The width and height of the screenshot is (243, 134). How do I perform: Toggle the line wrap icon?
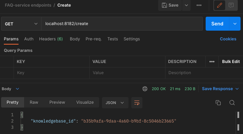(x=137, y=103)
